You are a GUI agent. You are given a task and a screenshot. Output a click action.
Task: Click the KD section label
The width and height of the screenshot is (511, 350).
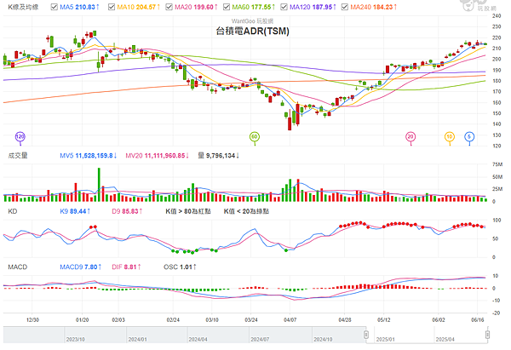[13, 211]
